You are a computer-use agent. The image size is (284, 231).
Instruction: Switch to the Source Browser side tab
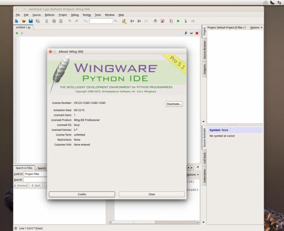204,50
